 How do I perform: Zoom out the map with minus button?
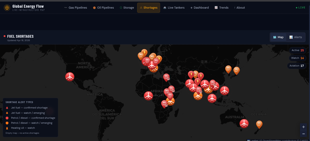point(303,134)
